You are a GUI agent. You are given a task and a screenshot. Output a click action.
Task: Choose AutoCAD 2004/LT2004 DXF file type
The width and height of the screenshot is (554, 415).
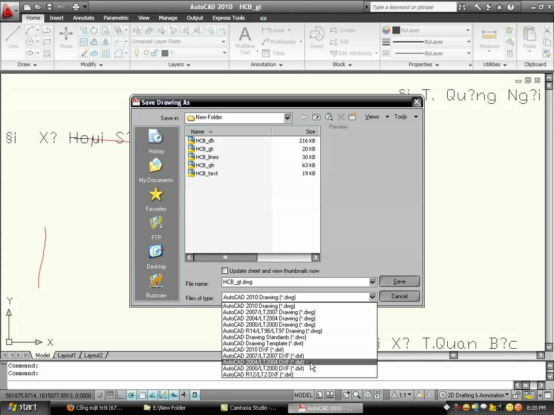pos(299,362)
